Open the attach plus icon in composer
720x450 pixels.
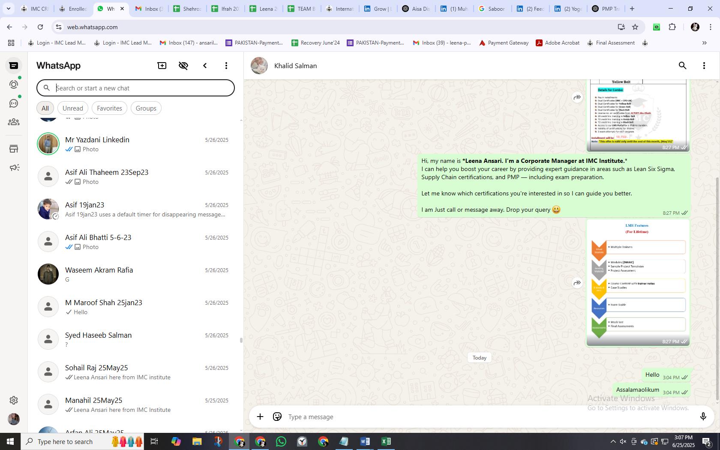tap(260, 417)
